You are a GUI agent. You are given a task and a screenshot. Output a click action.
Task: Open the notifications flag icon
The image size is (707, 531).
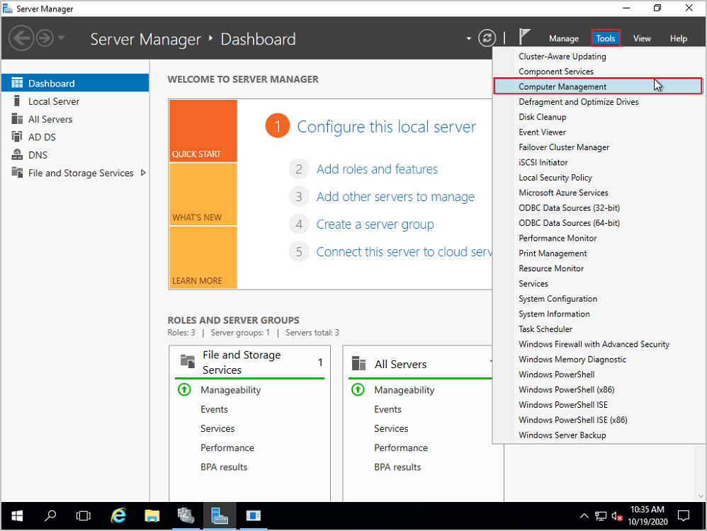click(x=524, y=37)
